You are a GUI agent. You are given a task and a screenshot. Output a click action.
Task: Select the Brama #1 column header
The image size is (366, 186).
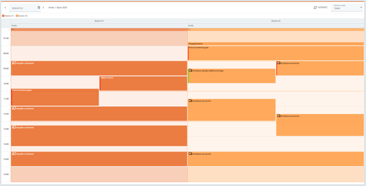(99, 21)
